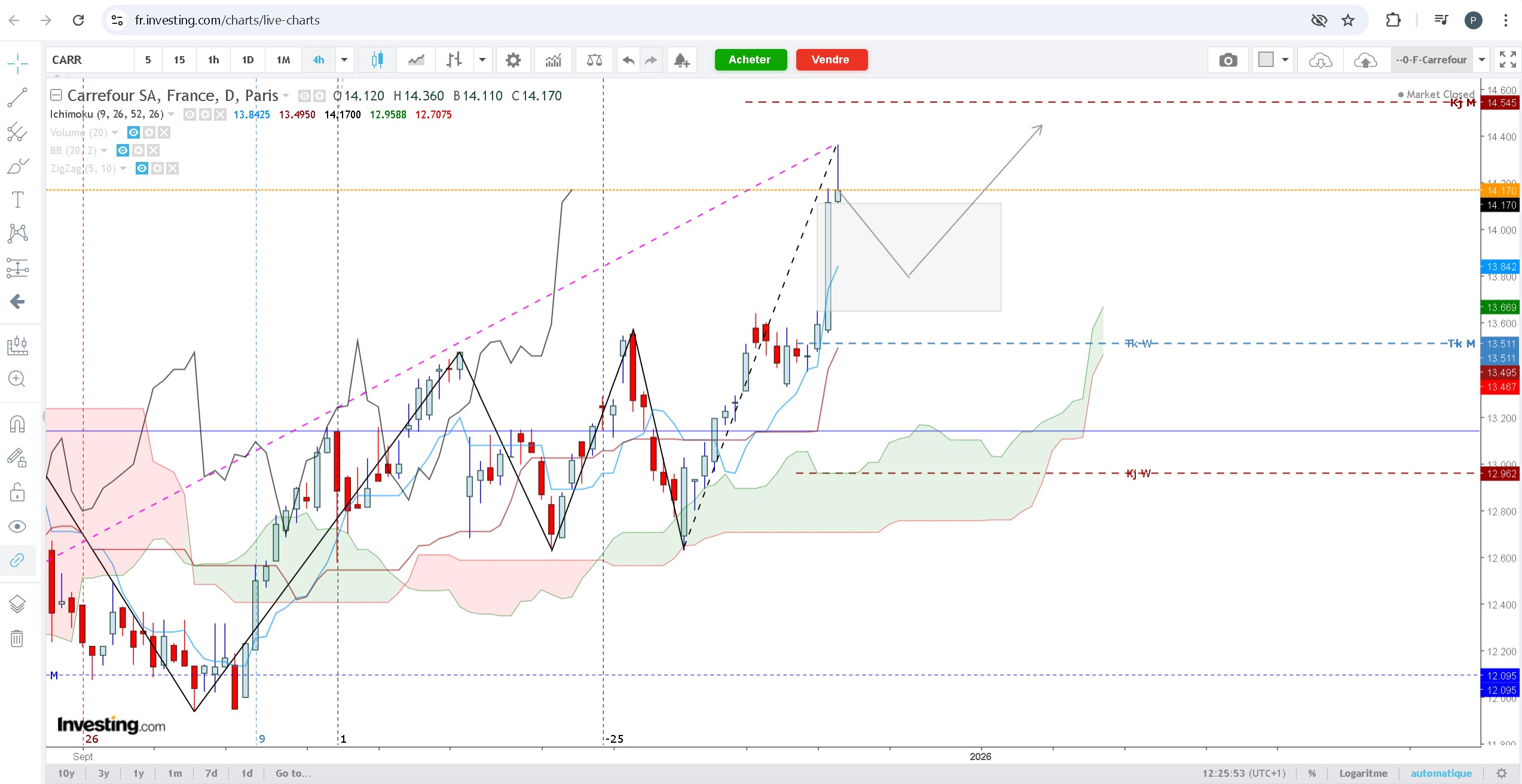Activate the zoom in tool
The height and width of the screenshot is (784, 1522).
tap(17, 379)
